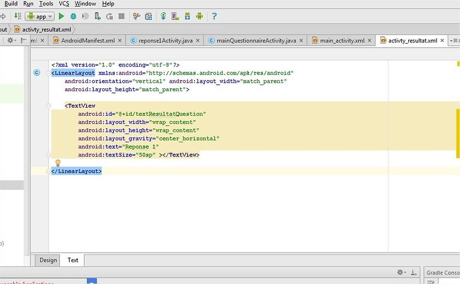Screen dimensions: 460x284
Task: Click the textResultatQuestion id value
Action: (161, 114)
